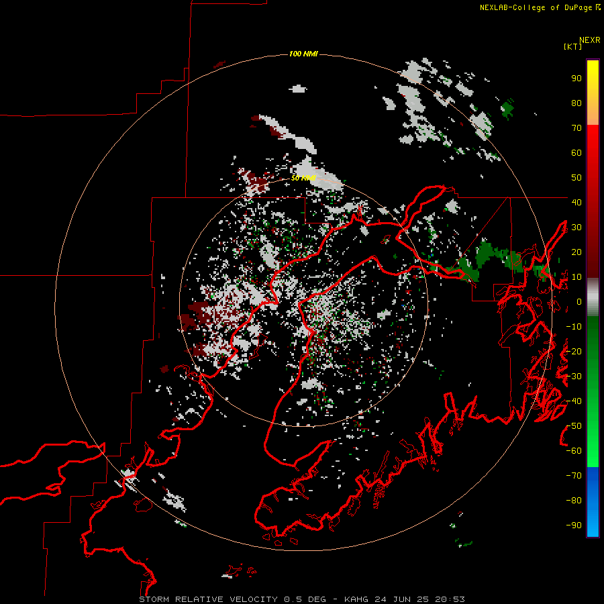Click the positive 60 scale value
604x604 pixels.
pyautogui.click(x=576, y=153)
